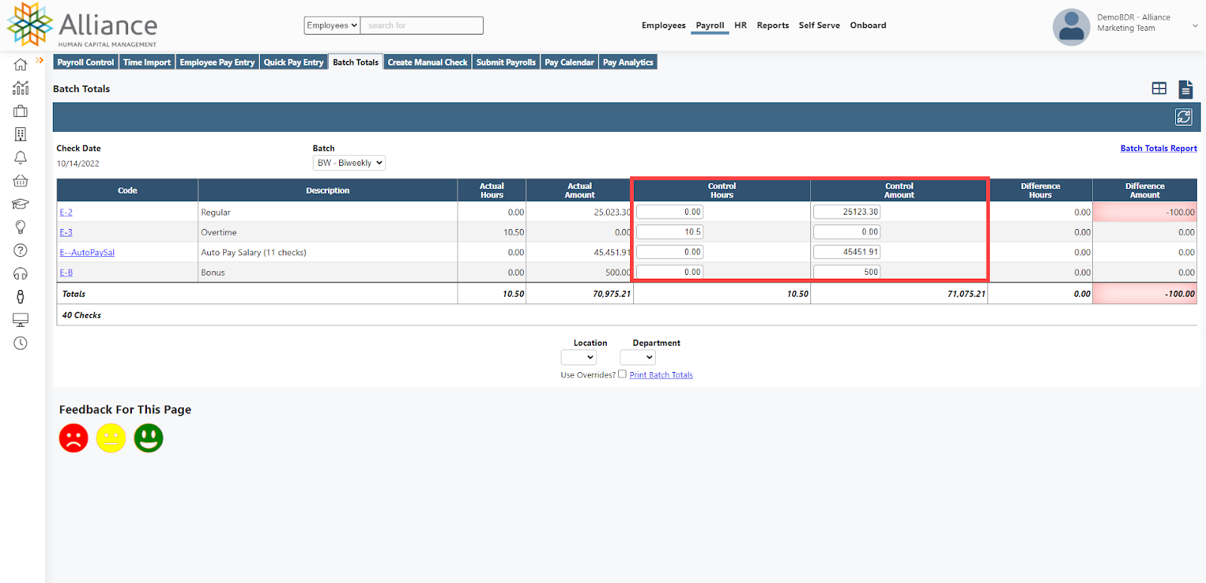Click the employee search input field

tap(422, 26)
